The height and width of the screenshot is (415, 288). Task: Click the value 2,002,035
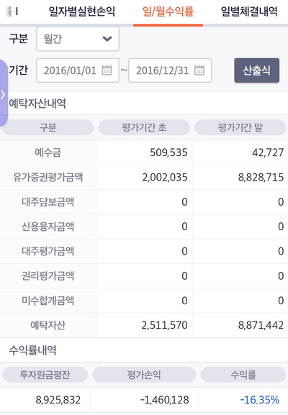[165, 178]
